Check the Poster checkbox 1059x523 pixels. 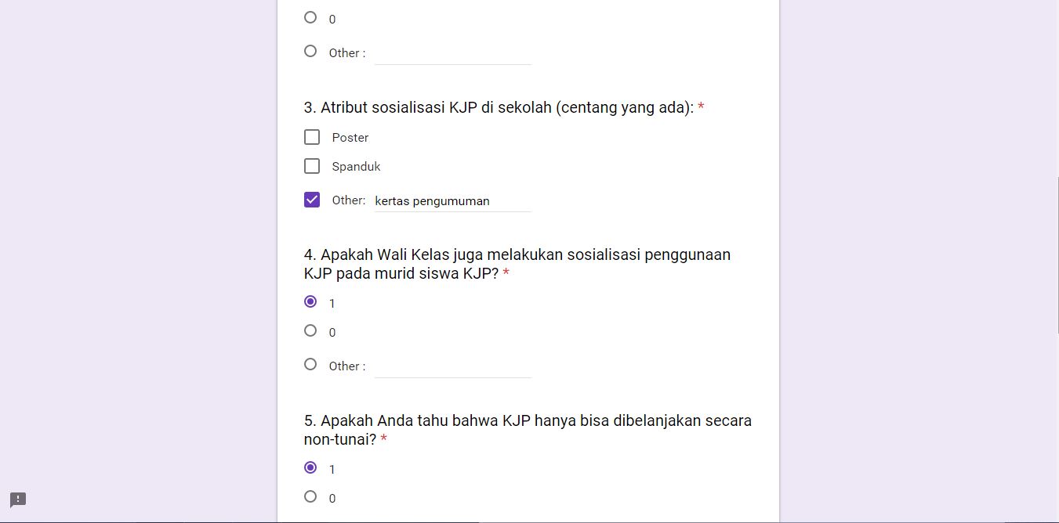pos(312,137)
